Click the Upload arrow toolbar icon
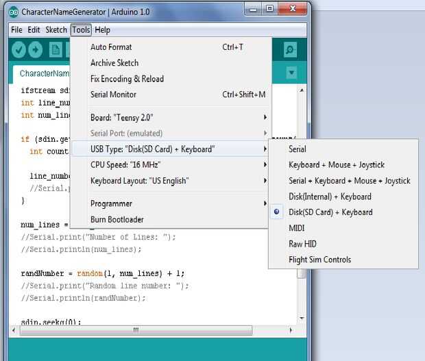Viewport: 425px width, 361px height. pyautogui.click(x=36, y=50)
